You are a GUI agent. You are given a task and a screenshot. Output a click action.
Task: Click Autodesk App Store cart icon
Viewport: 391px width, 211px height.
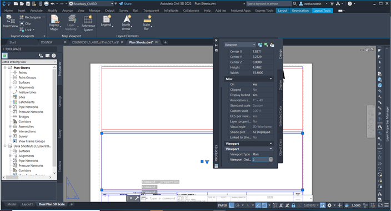tap(332, 4)
